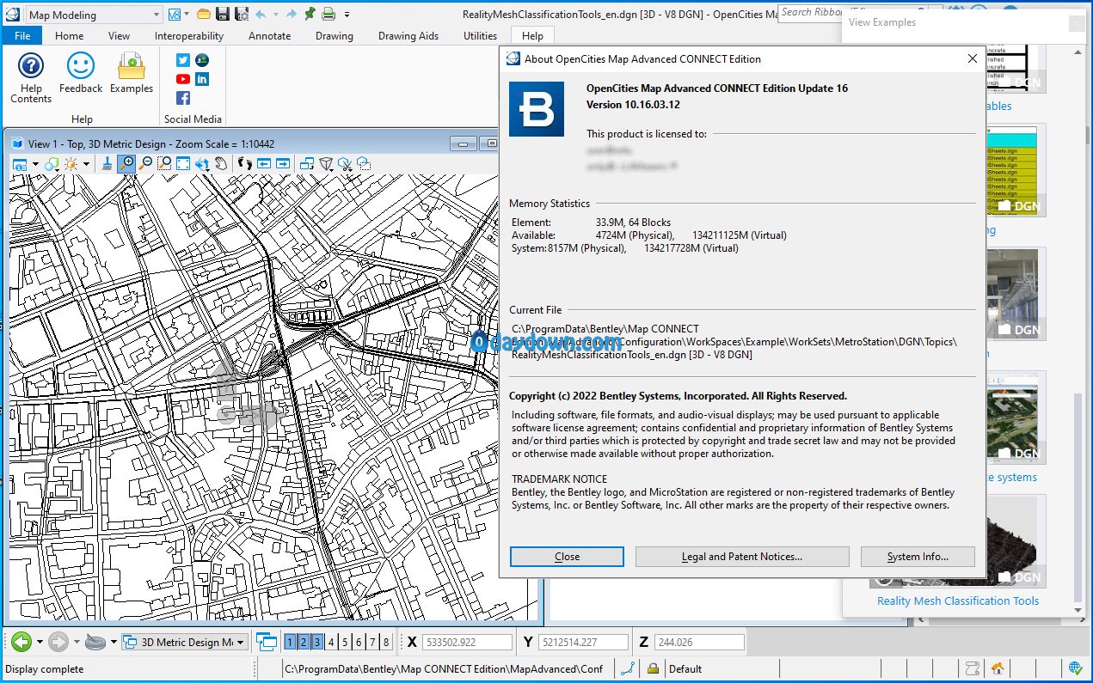The image size is (1093, 683).
Task: Click the View Previous icon
Action: click(263, 163)
